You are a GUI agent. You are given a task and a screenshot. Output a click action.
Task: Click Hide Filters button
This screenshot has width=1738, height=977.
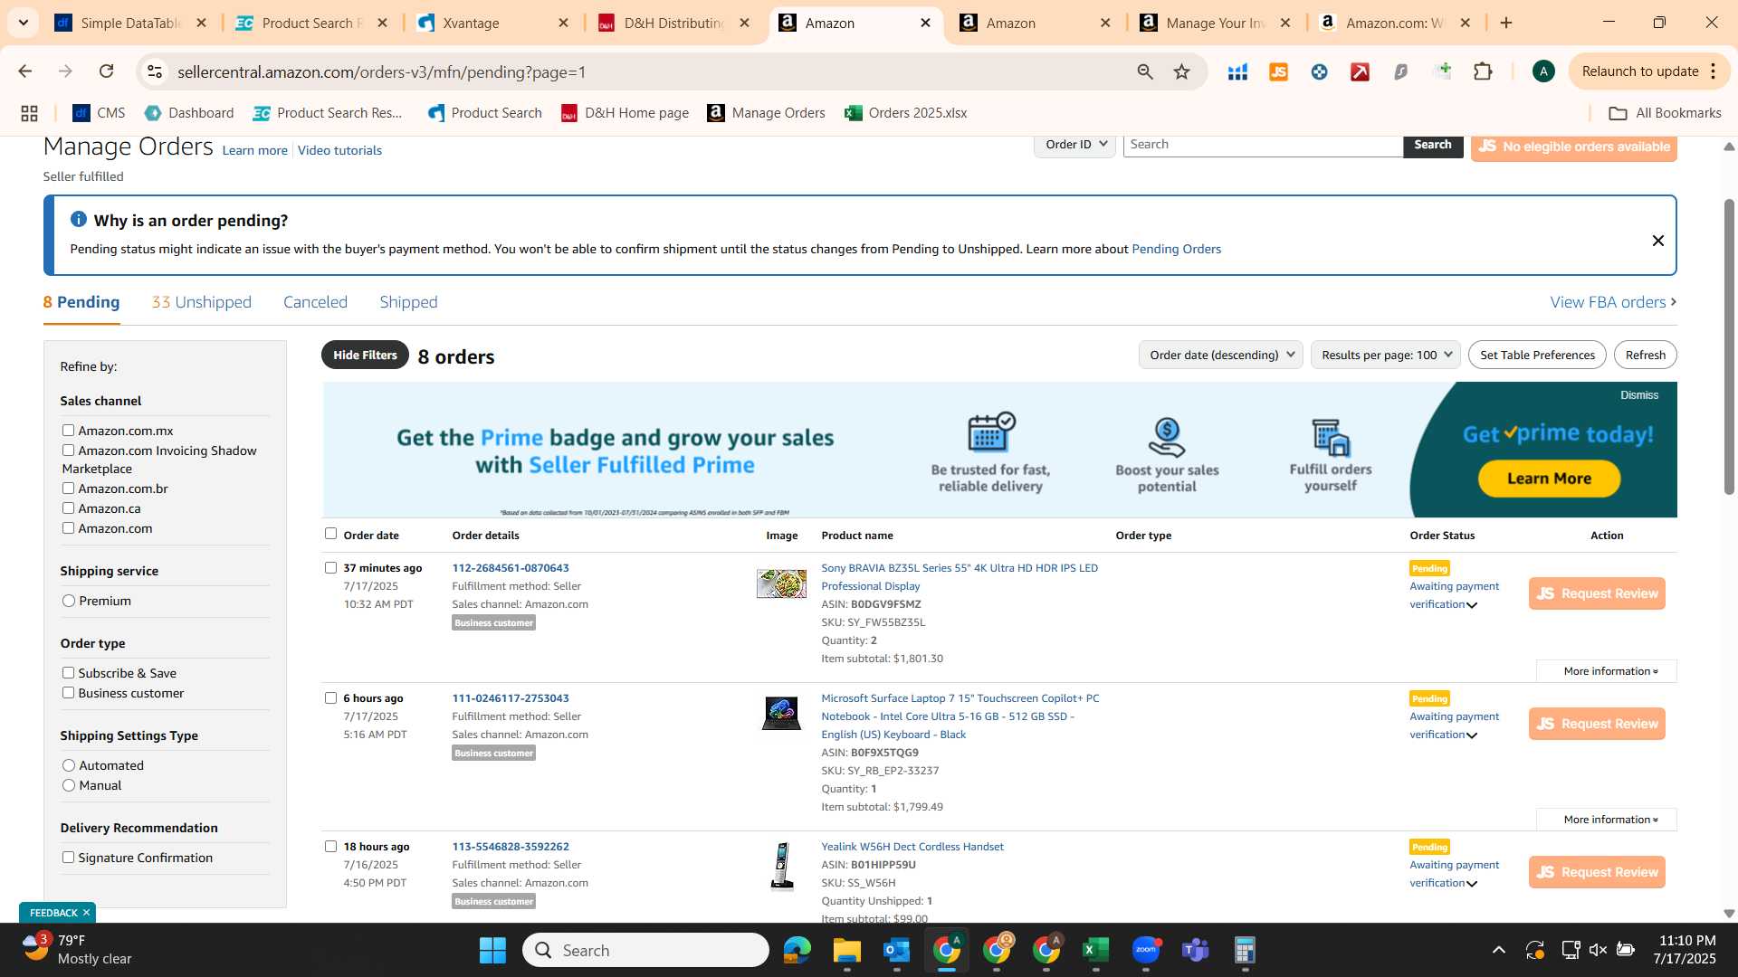[365, 355]
